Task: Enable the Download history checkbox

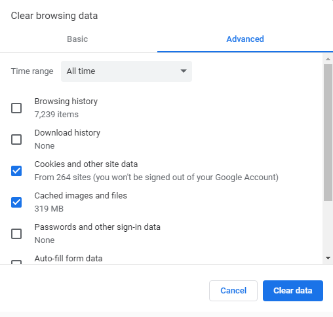Action: 16,140
